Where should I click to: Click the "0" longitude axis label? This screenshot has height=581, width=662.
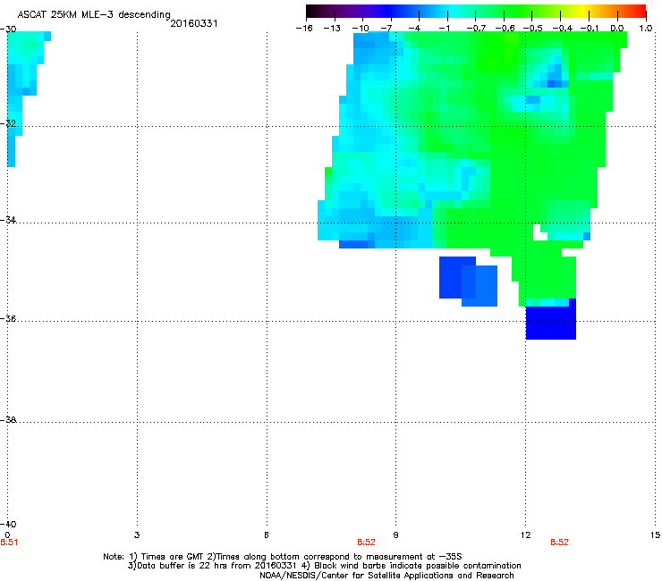(x=7, y=535)
